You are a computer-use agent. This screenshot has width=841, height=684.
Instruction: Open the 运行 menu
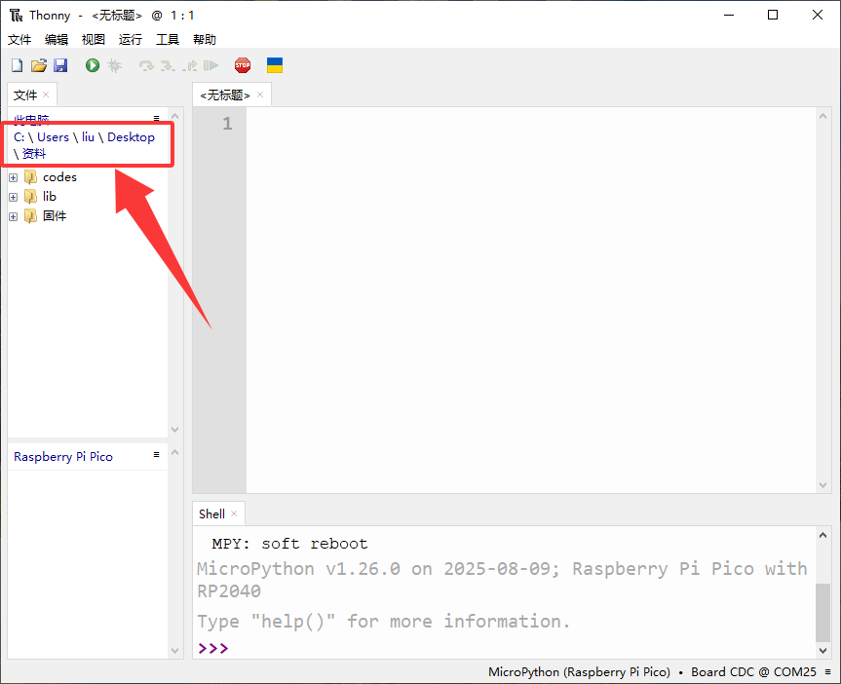click(131, 40)
